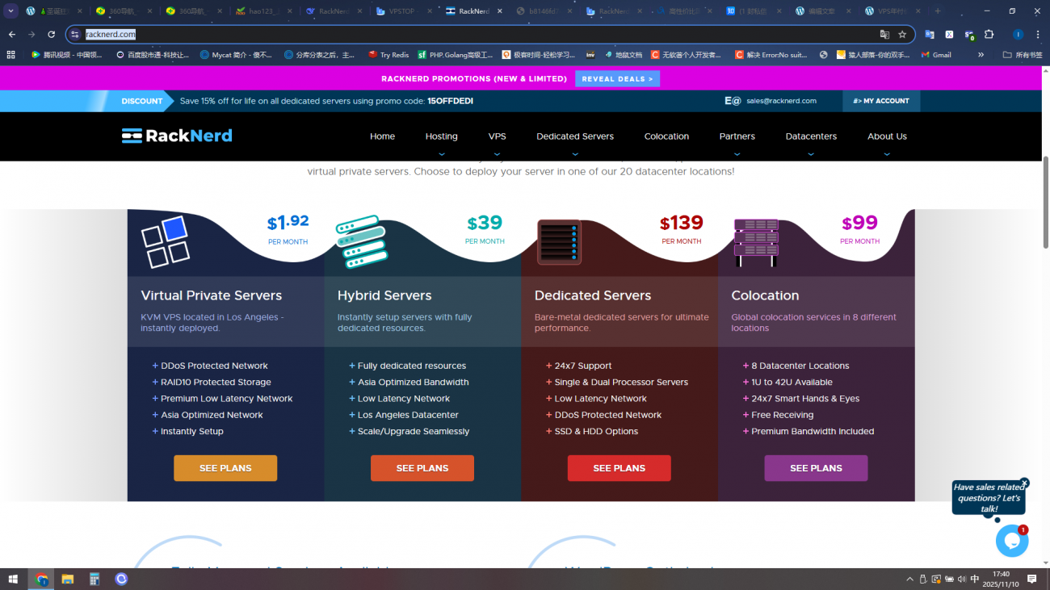Image resolution: width=1050 pixels, height=590 pixels.
Task: Open the MY ACCOUNT link
Action: [880, 101]
